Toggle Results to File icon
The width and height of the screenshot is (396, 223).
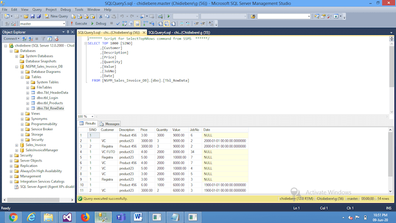tap(173, 23)
